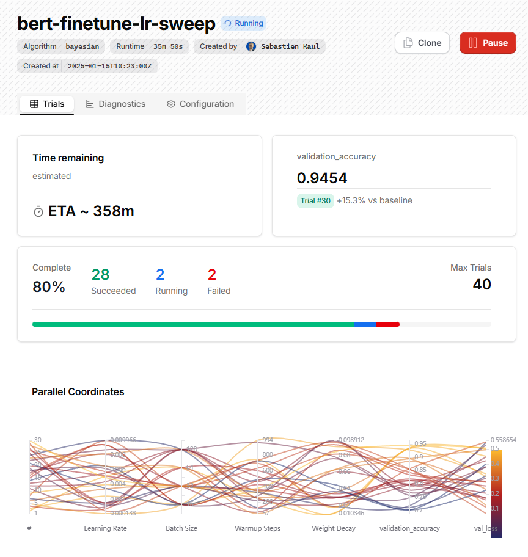Click the Pause button bars icon
The height and width of the screenshot is (557, 528).
[473, 43]
